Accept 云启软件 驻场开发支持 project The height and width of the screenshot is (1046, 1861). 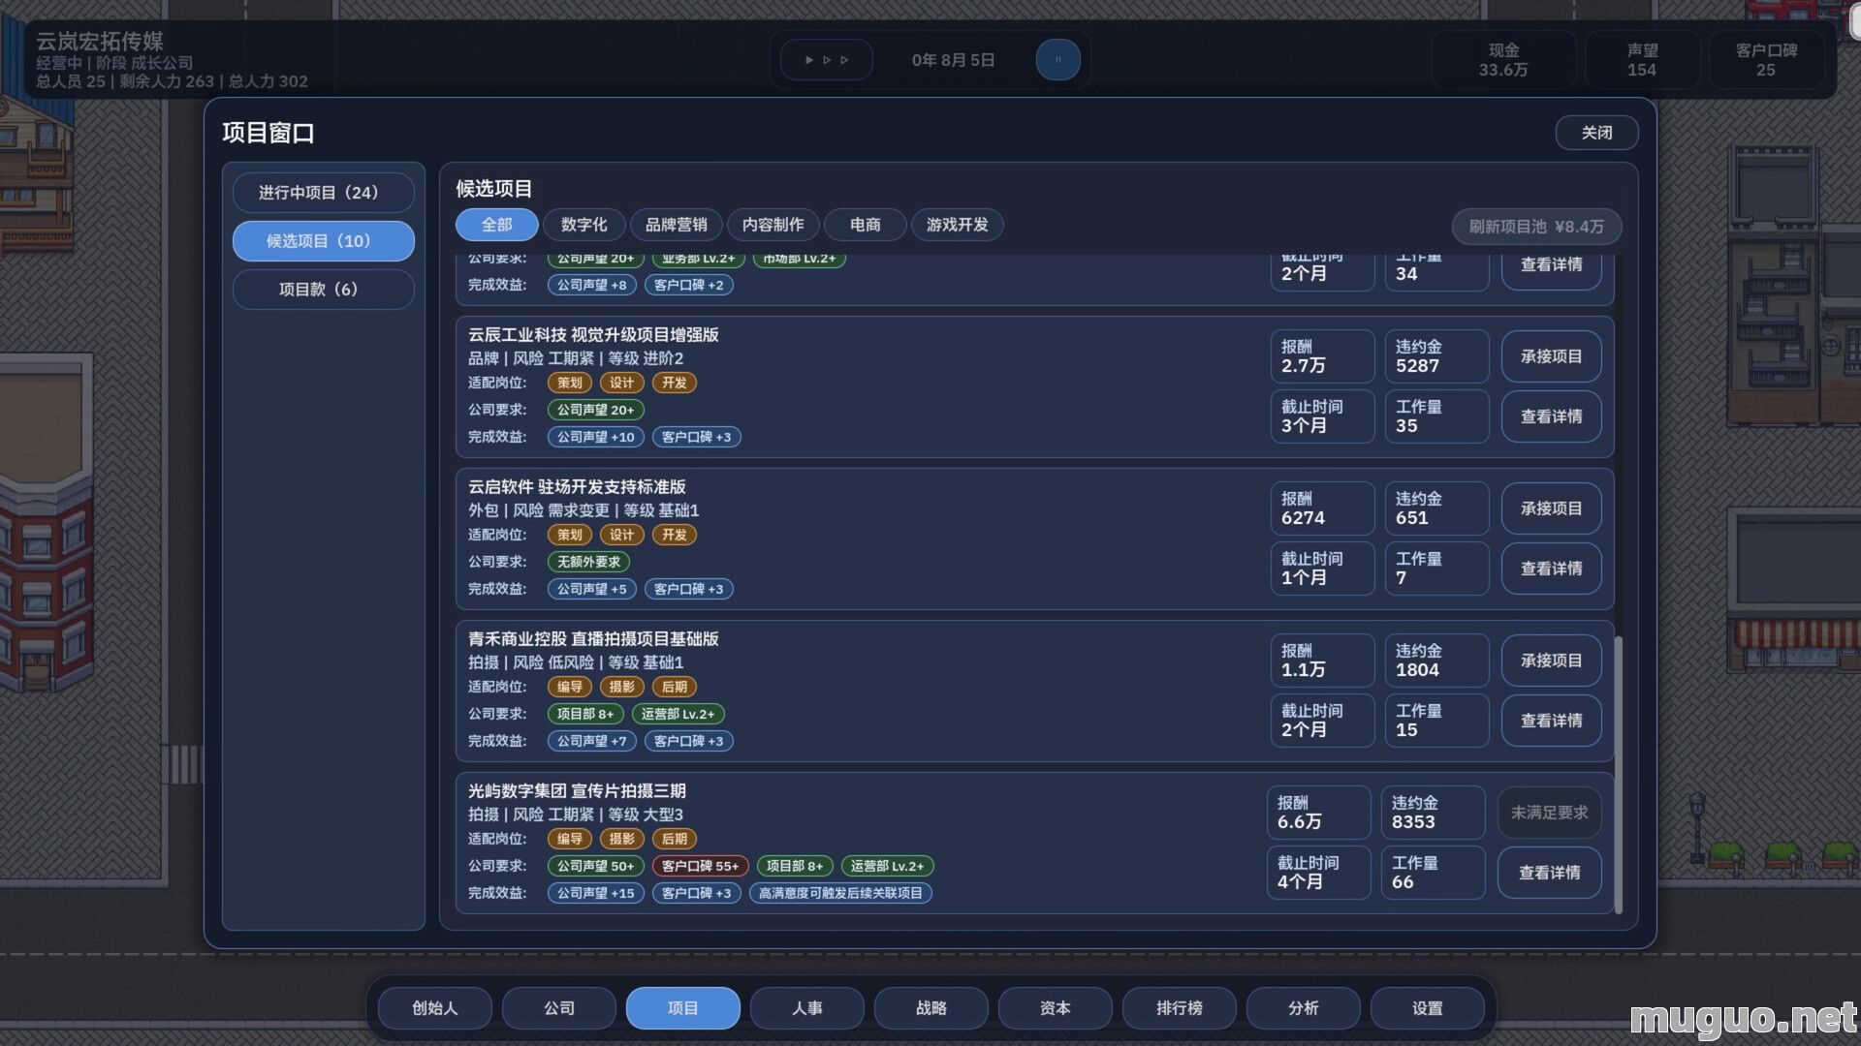pos(1551,508)
